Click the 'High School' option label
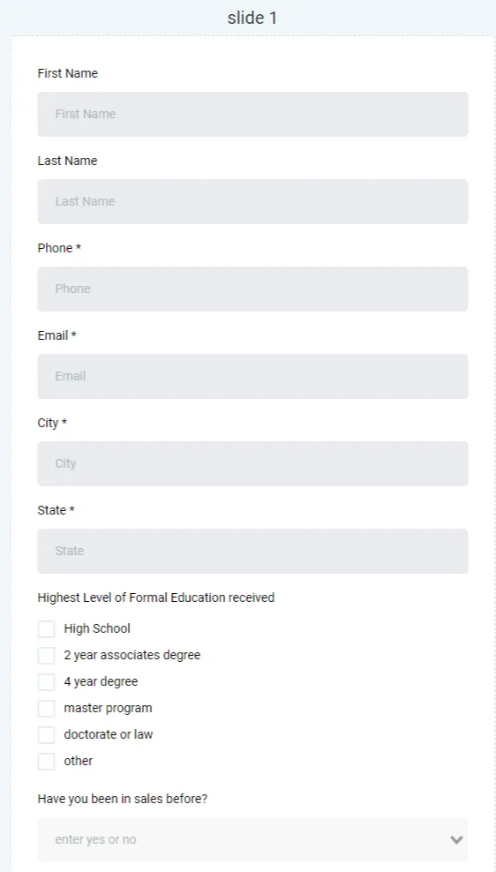496x872 pixels. 97,628
